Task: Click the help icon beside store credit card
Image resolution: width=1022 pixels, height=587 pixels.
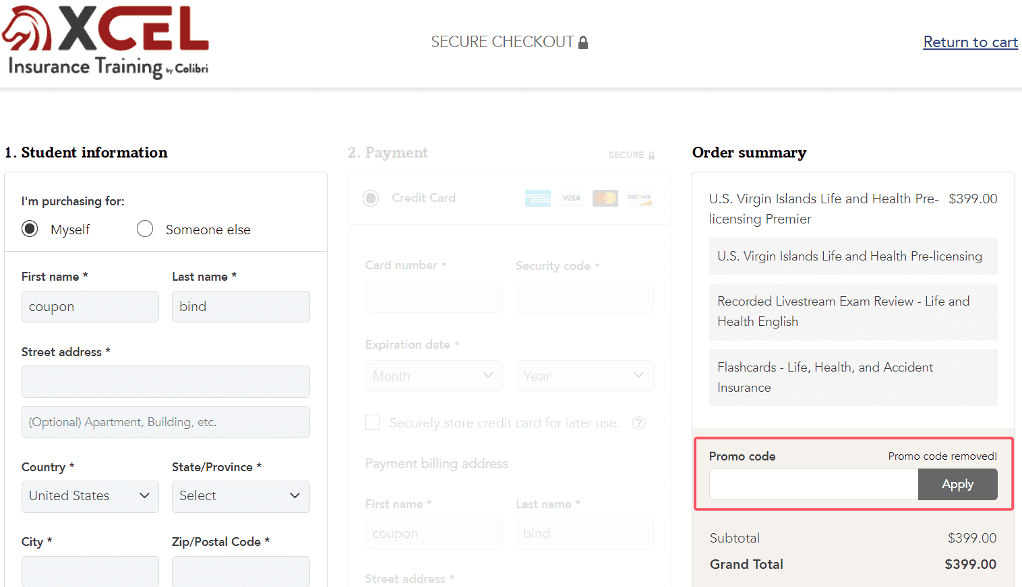Action: [x=638, y=423]
